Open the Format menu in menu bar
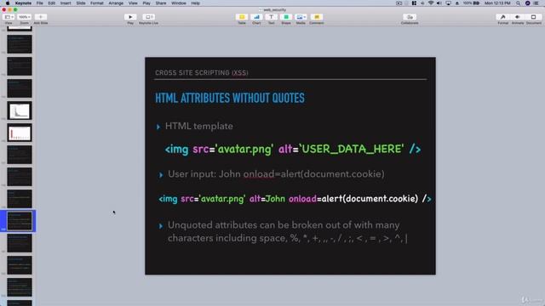This screenshot has width=545, height=306. pyautogui.click(x=97, y=3)
